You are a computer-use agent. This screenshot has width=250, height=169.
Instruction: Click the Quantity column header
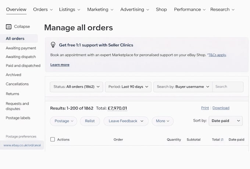click(174, 140)
